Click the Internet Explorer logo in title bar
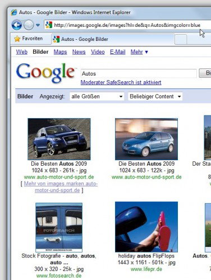Image resolution: width=211 pixels, height=280 pixels. (14, 12)
